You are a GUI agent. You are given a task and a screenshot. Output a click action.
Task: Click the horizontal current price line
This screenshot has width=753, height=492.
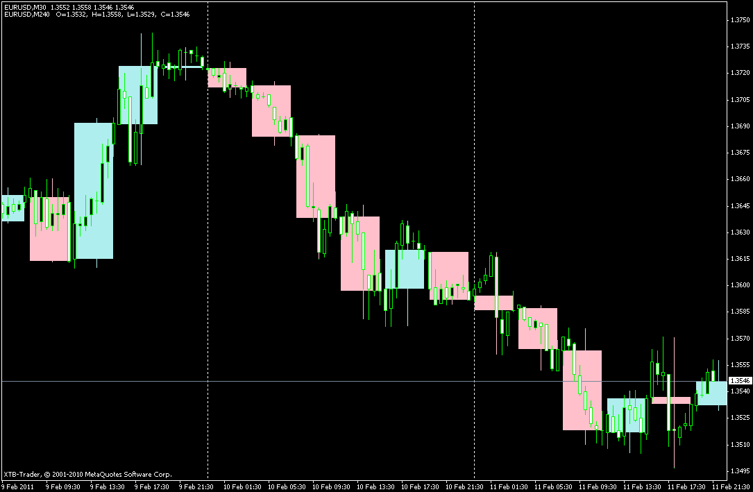tap(364, 382)
